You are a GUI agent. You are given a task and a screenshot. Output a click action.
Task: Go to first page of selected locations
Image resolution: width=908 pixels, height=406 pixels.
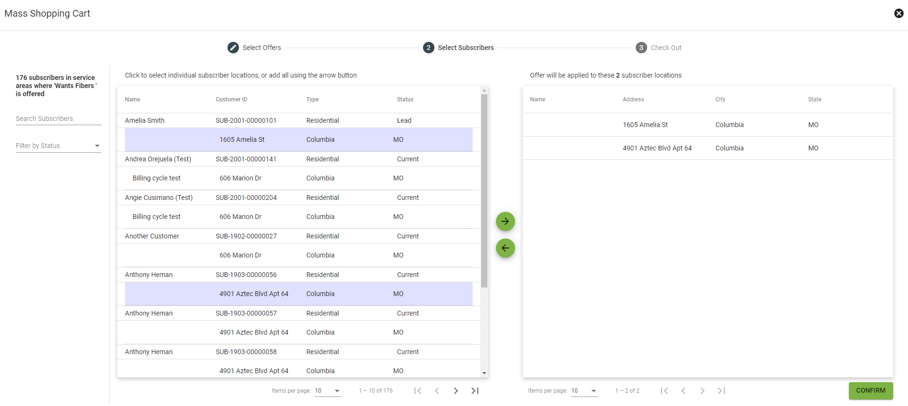[664, 391]
